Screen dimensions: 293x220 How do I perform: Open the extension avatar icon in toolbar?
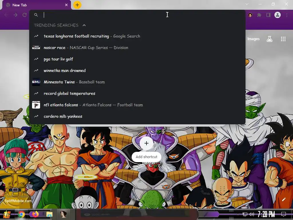coord(250,15)
